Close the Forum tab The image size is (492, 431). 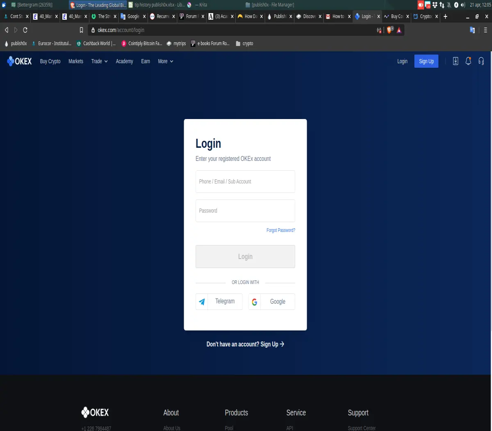tap(203, 16)
